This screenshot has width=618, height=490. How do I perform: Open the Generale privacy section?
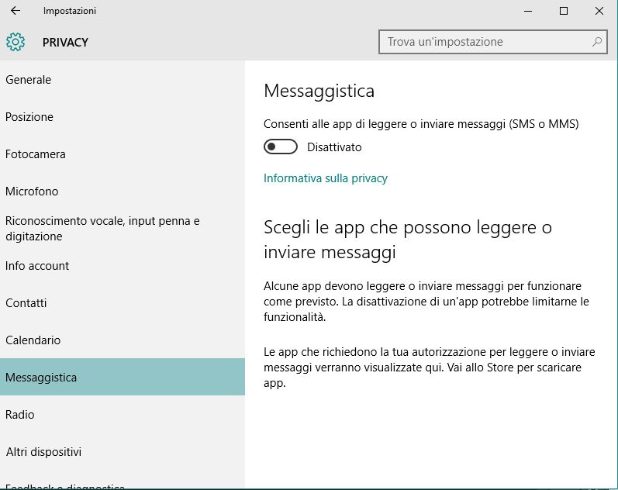pos(29,80)
